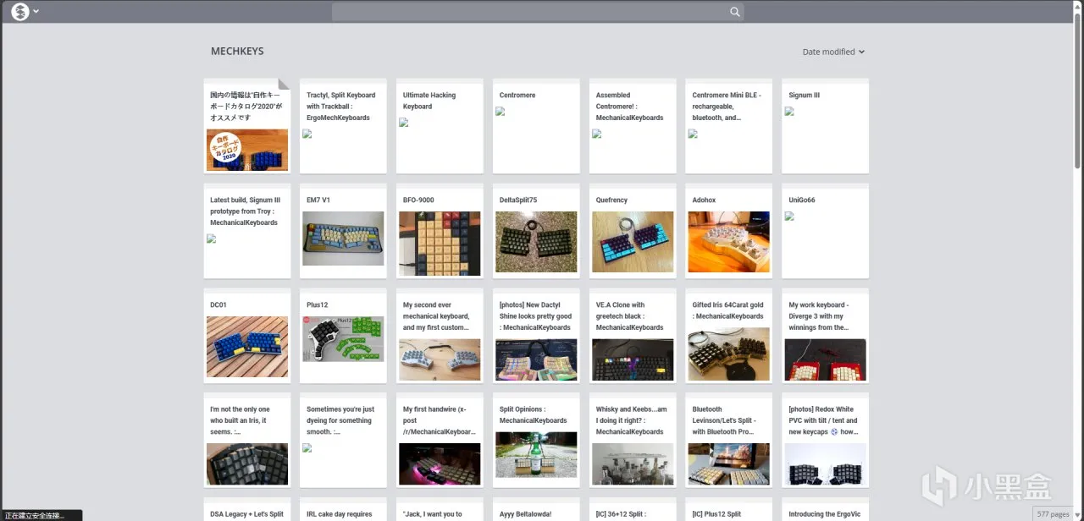Open My work keyboard Diverge 3 card
Screen dimensions: 1084x521
(826, 336)
